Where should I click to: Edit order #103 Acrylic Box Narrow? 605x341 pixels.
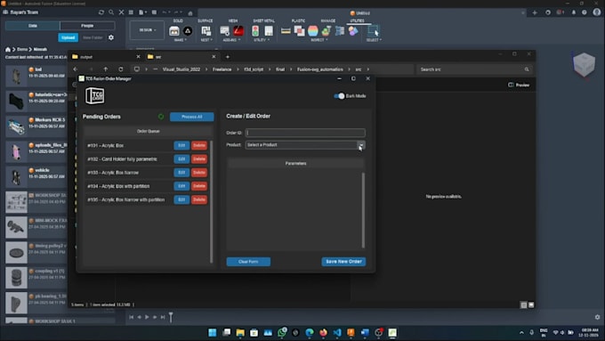[181, 172]
